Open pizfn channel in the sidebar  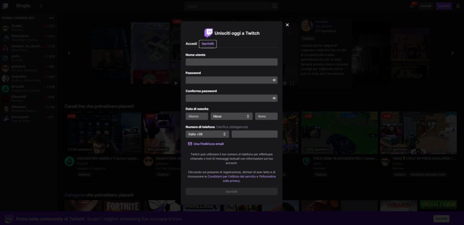[x=29, y=58]
